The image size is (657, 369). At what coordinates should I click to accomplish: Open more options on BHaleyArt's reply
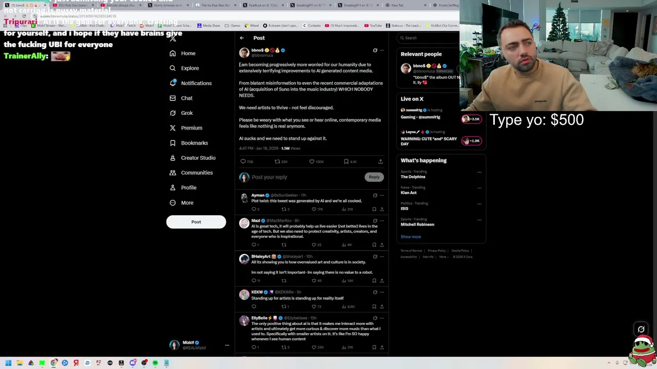click(382, 256)
